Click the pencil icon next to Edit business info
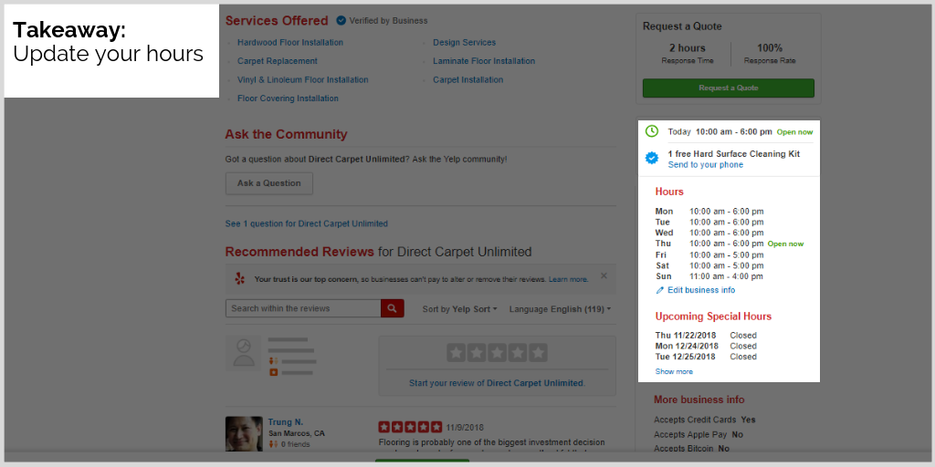 [659, 290]
